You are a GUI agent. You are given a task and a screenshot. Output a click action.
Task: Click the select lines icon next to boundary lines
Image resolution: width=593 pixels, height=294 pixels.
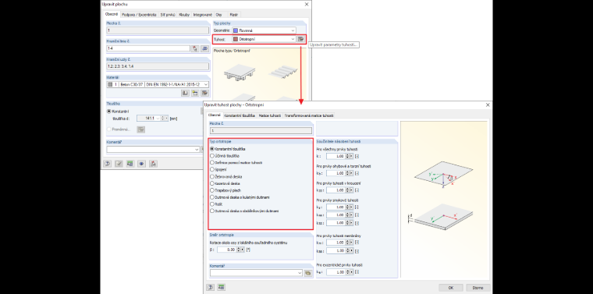[204, 48]
